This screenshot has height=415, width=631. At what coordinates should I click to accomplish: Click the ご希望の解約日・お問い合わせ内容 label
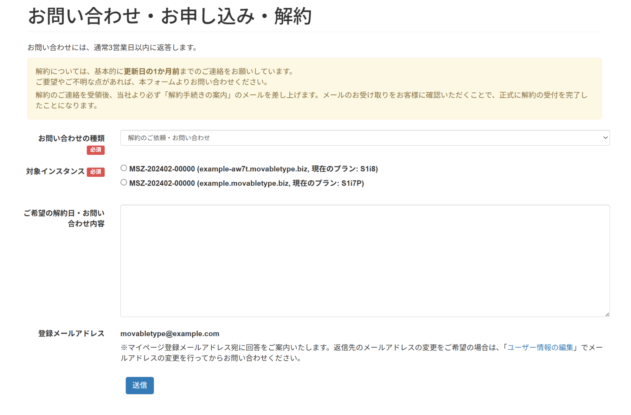[64, 218]
